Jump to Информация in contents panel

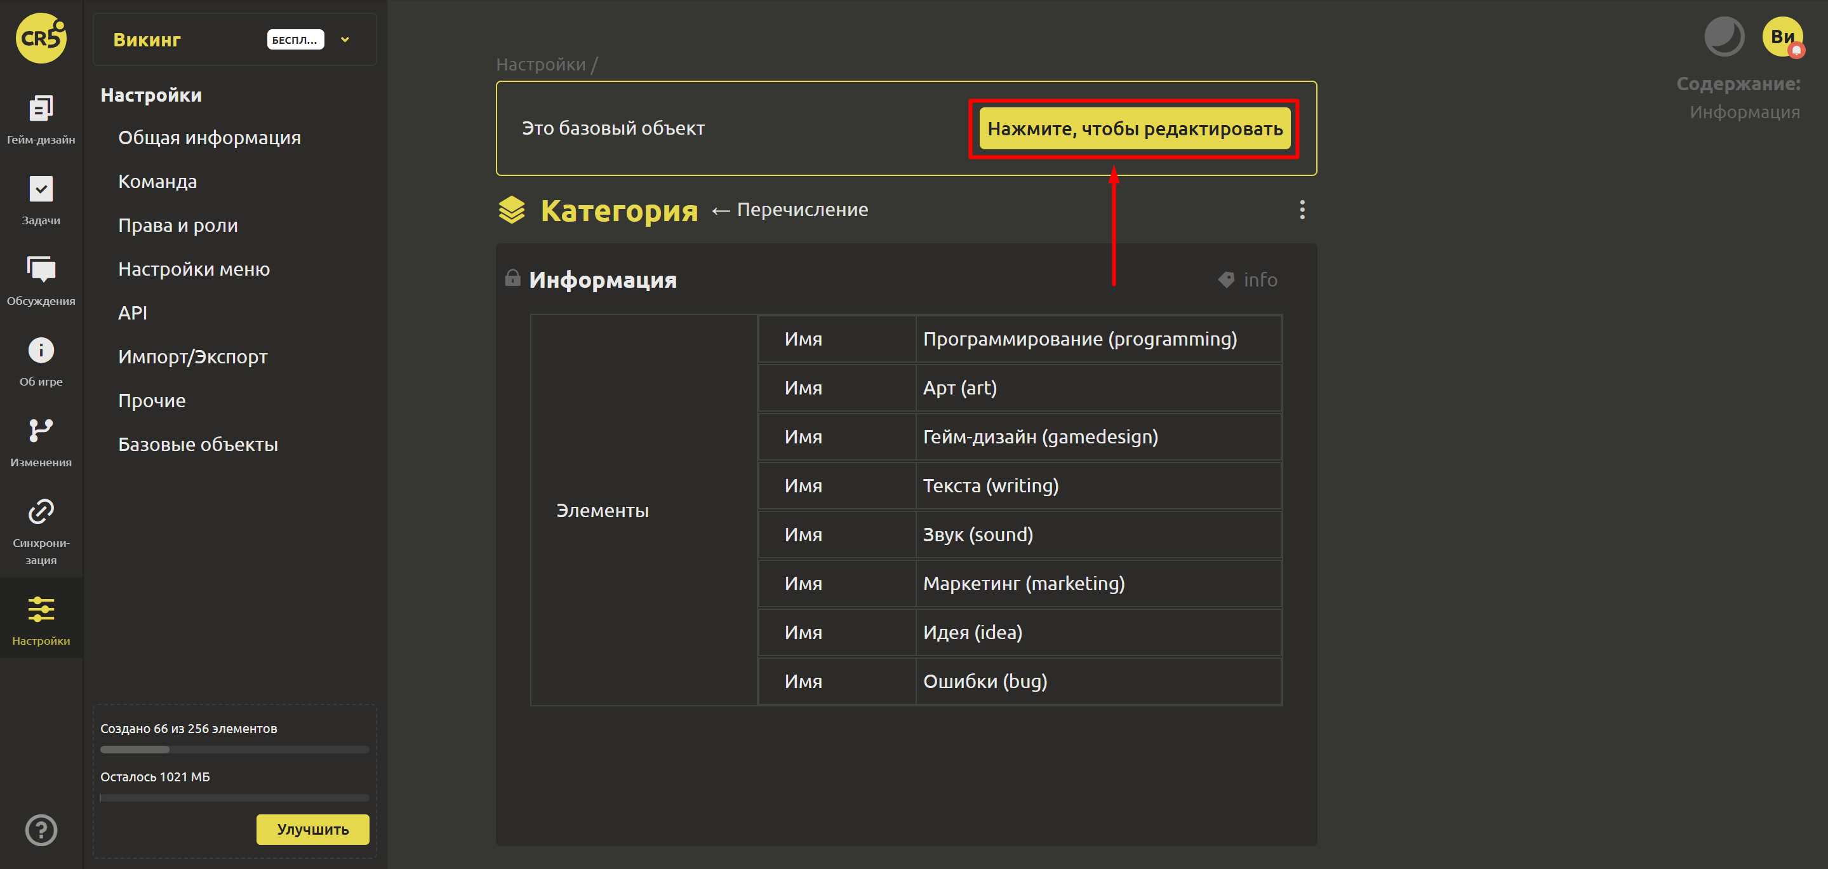[1744, 112]
